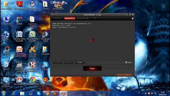Open TeamSpeak 3 Client shortcut
Viewport: 170px width, 96px height.
coord(45,37)
